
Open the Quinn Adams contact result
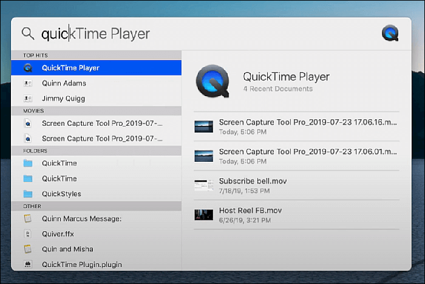64,83
